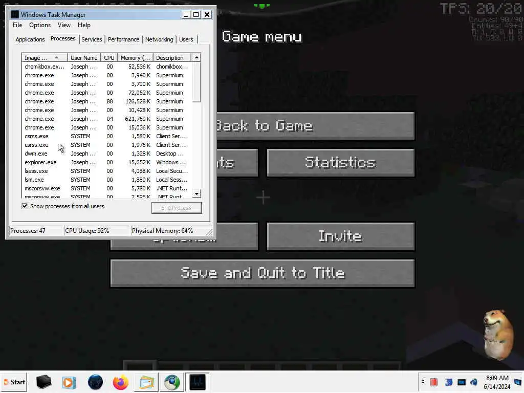Viewport: 524px width, 393px height.
Task: Click the Processes: 47 status field
Action: [36, 231]
